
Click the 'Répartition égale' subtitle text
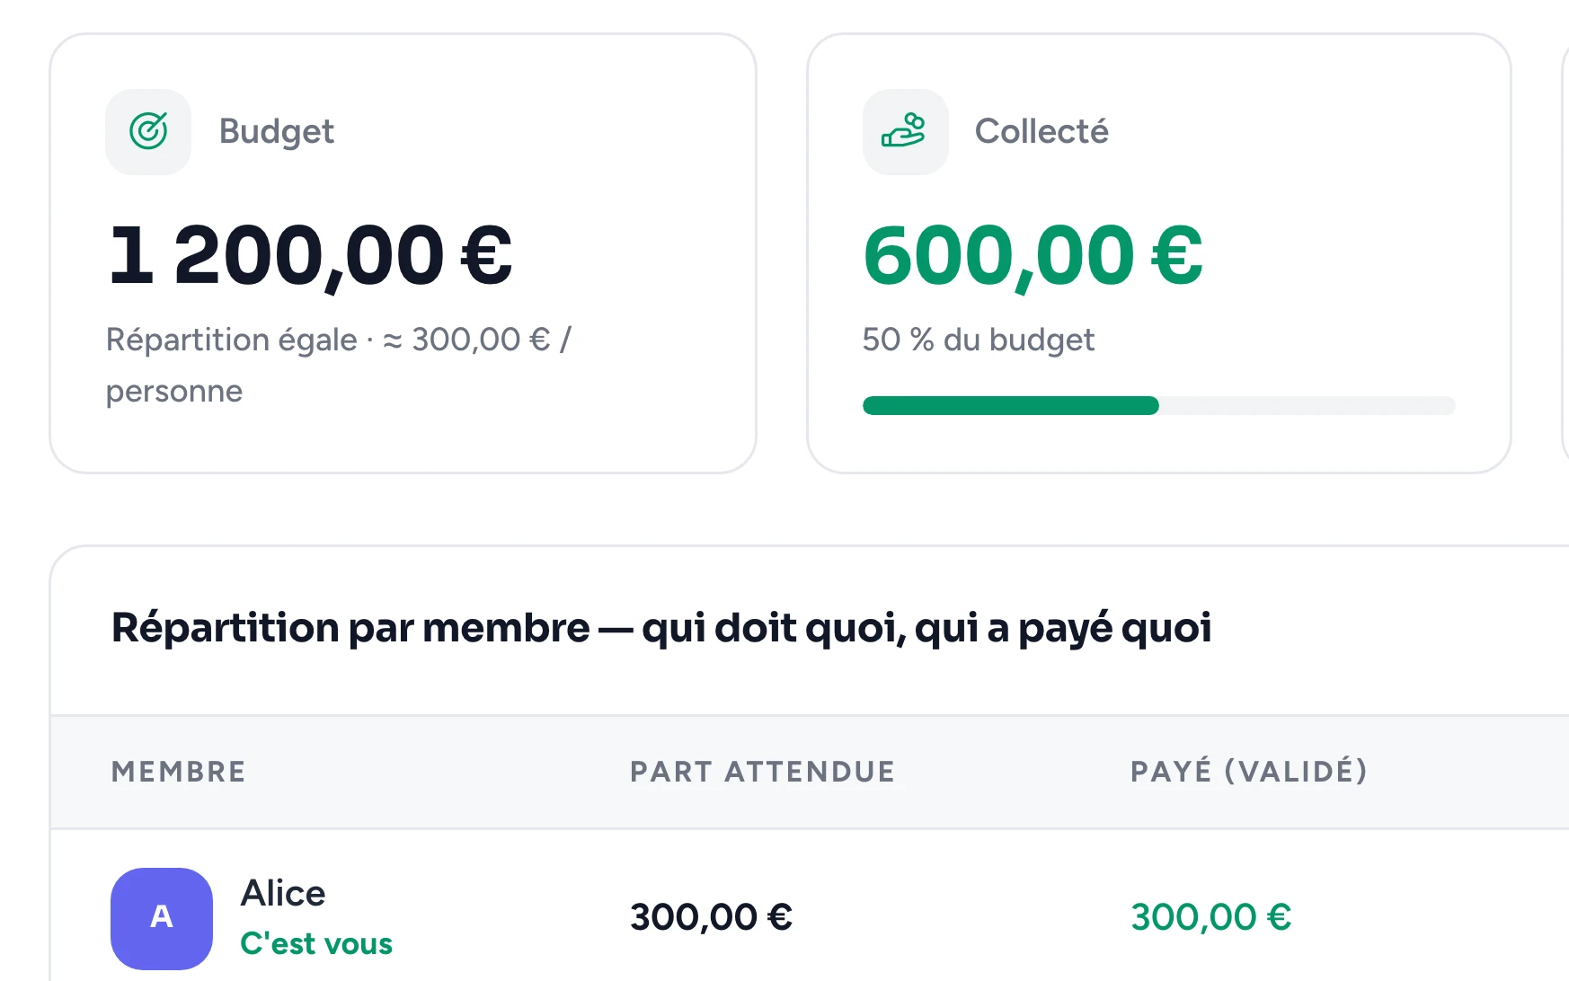(232, 340)
